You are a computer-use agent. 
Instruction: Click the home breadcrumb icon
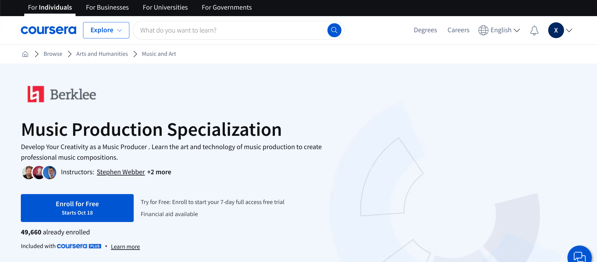25,54
